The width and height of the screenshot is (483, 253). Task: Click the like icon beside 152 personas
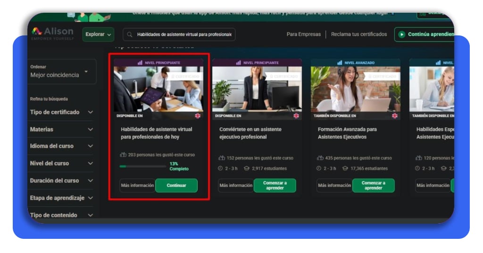[x=222, y=158]
